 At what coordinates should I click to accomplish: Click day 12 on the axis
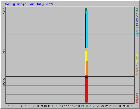coord(53,106)
